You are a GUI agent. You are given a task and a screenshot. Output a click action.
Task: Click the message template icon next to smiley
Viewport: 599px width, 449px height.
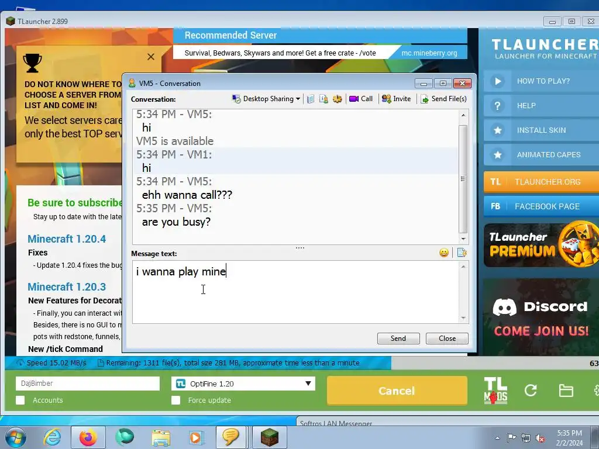click(x=462, y=253)
